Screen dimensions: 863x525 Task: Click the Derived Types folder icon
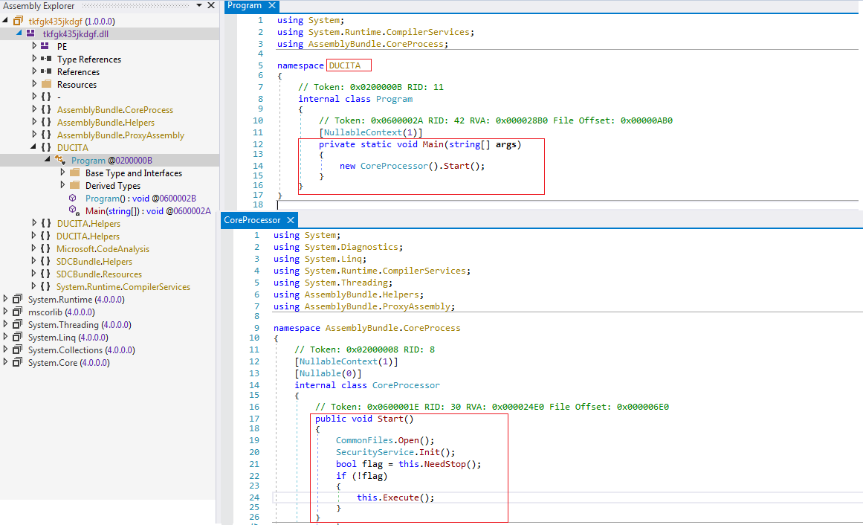click(x=75, y=186)
